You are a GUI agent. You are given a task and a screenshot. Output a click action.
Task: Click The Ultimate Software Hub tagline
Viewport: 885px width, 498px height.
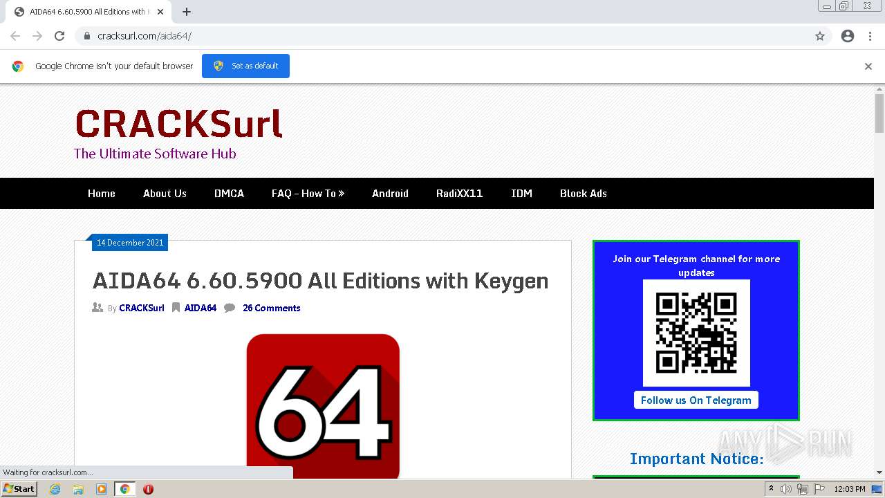155,154
